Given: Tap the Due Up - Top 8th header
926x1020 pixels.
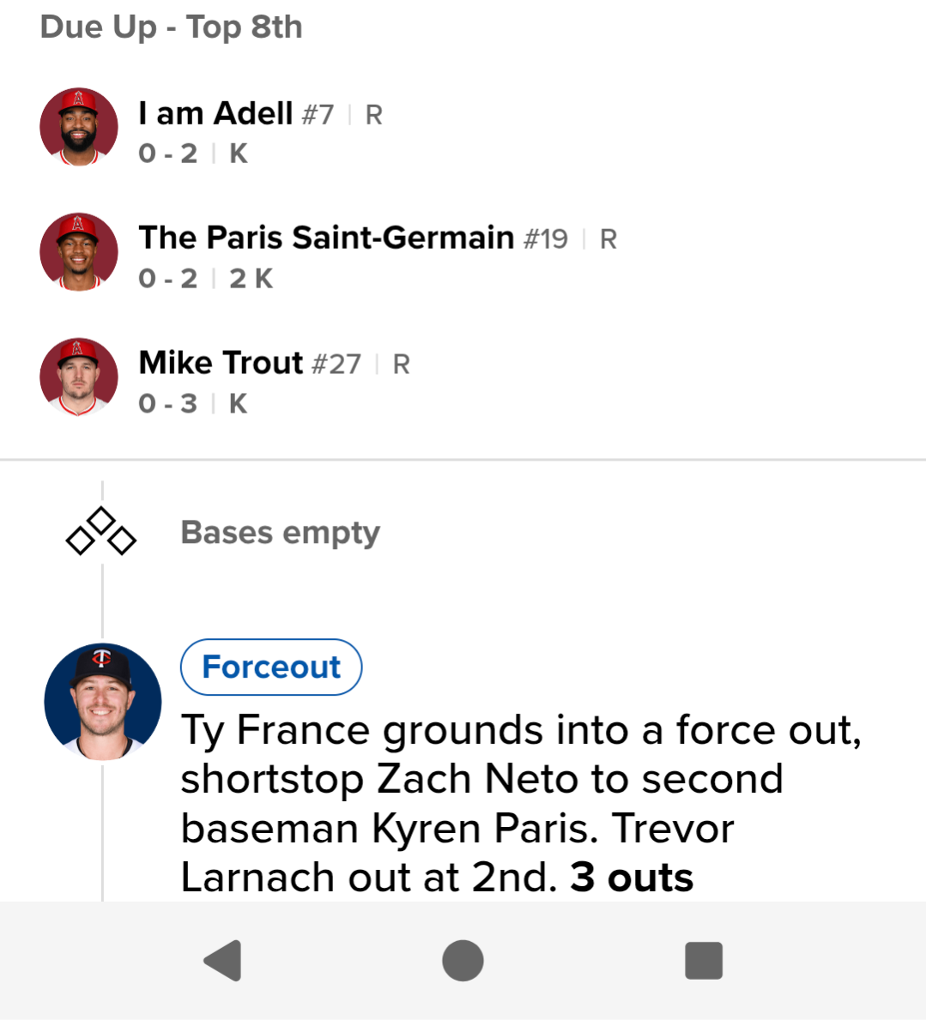Looking at the screenshot, I should (x=172, y=27).
